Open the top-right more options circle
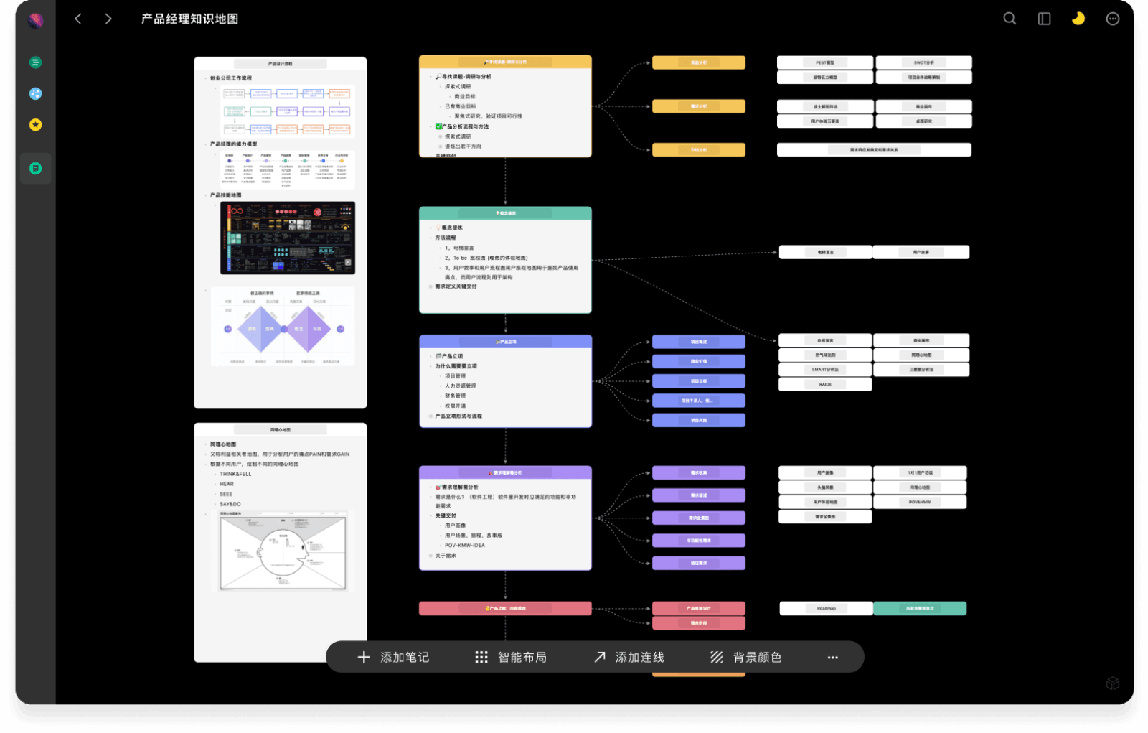Screen dimensions: 1148x733 coord(1113,19)
